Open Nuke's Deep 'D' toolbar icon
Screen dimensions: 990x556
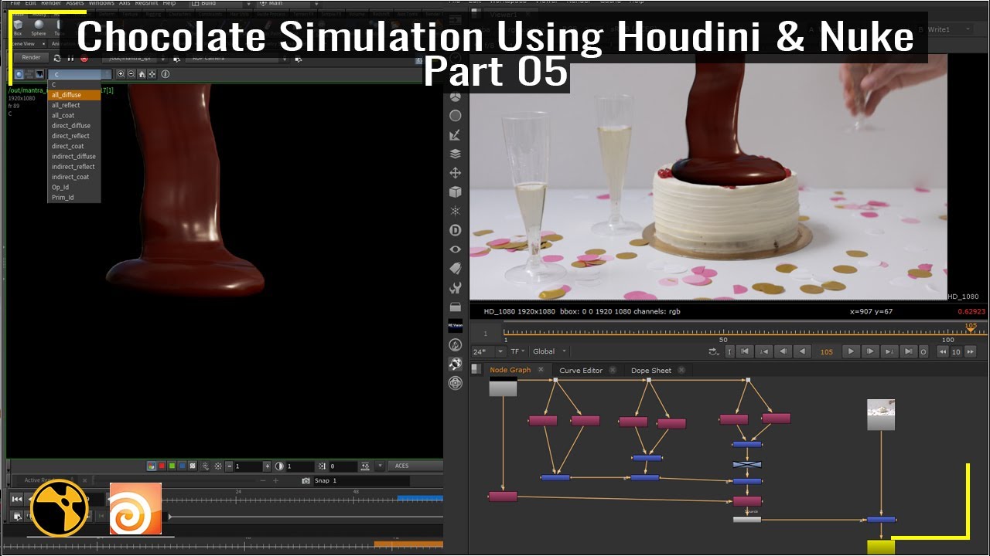click(x=456, y=230)
